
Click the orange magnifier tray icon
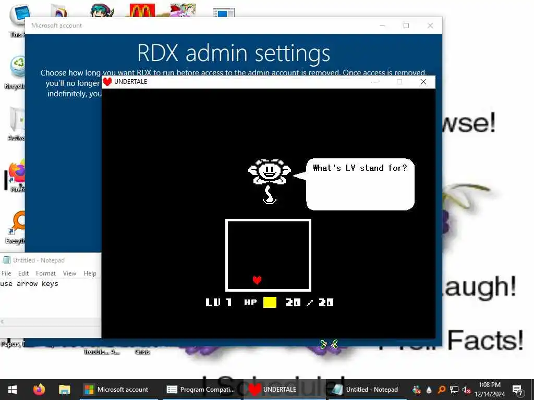pyautogui.click(x=442, y=390)
